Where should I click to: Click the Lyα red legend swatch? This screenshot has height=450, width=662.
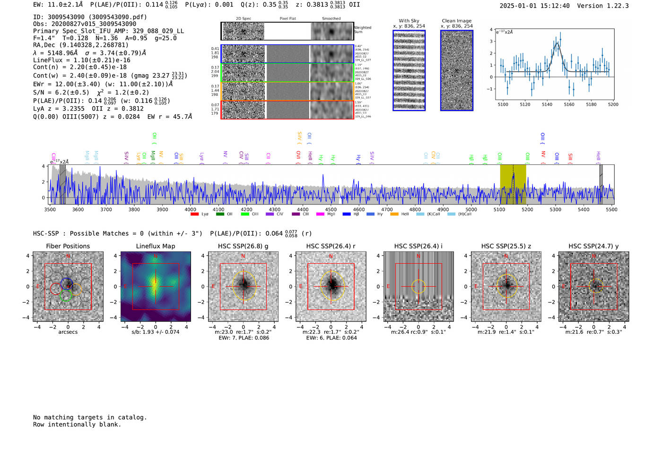194,214
